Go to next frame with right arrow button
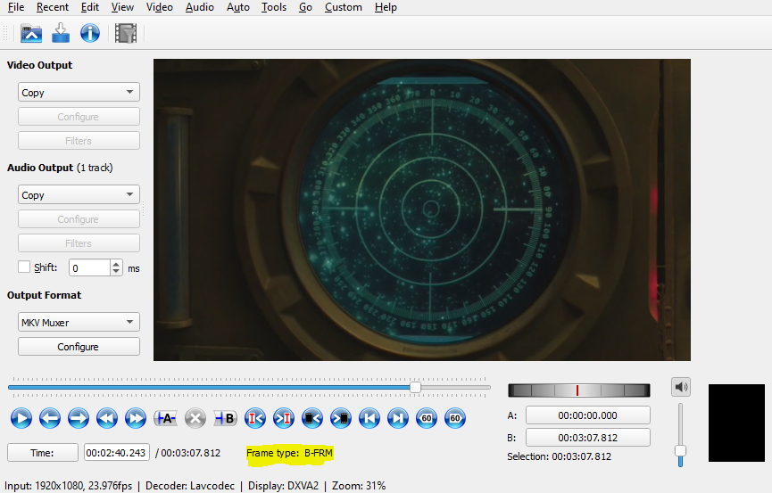The height and width of the screenshot is (493, 772). (x=79, y=418)
